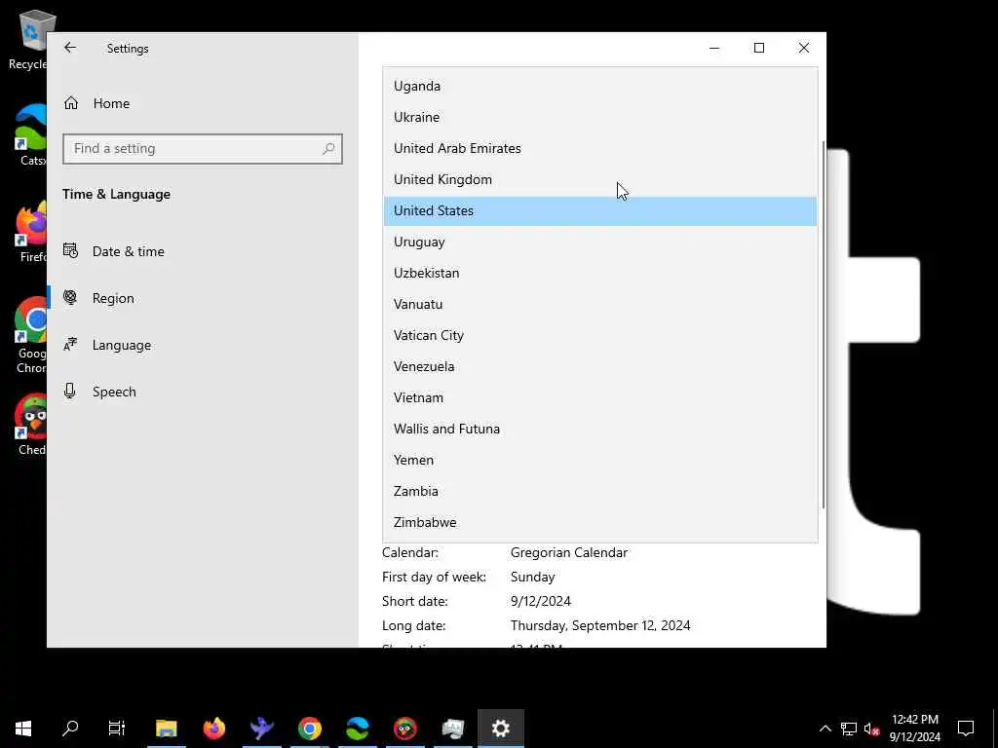Viewport: 998px width, 748px height.
Task: Click the Home house icon in sidebar
Action: coord(70,103)
